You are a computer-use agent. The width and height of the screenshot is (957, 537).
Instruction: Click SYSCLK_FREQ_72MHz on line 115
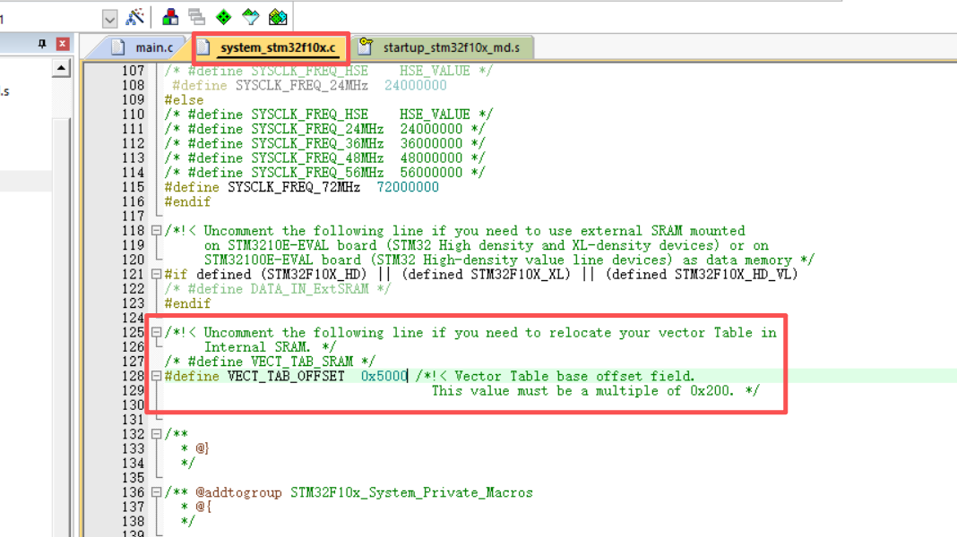294,187
